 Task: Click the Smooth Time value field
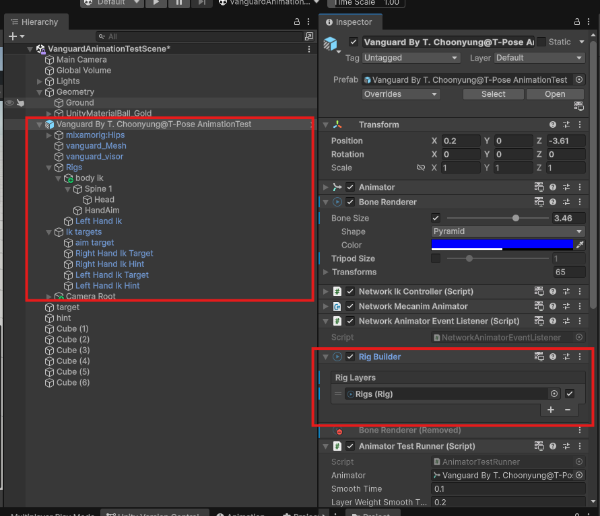[x=508, y=489]
